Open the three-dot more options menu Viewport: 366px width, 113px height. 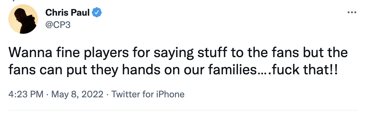coord(352,12)
